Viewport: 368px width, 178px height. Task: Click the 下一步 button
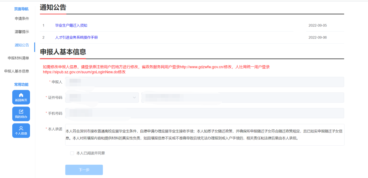point(84,170)
